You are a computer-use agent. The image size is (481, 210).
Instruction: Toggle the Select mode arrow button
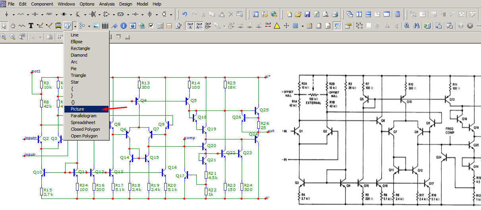click(4, 26)
